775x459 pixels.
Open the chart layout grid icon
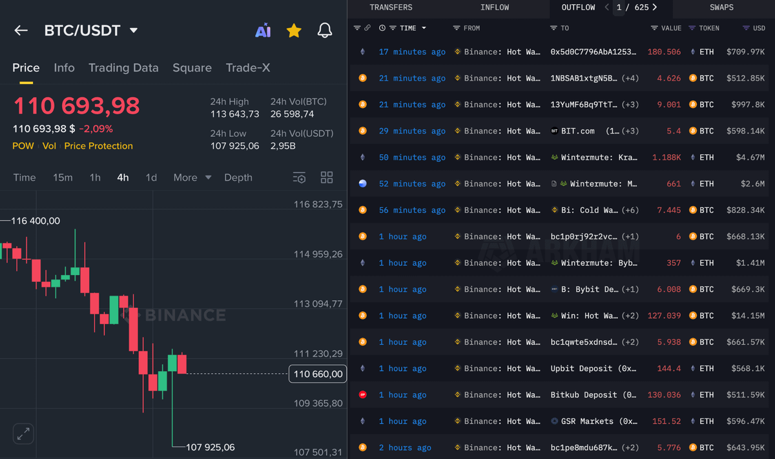327,178
